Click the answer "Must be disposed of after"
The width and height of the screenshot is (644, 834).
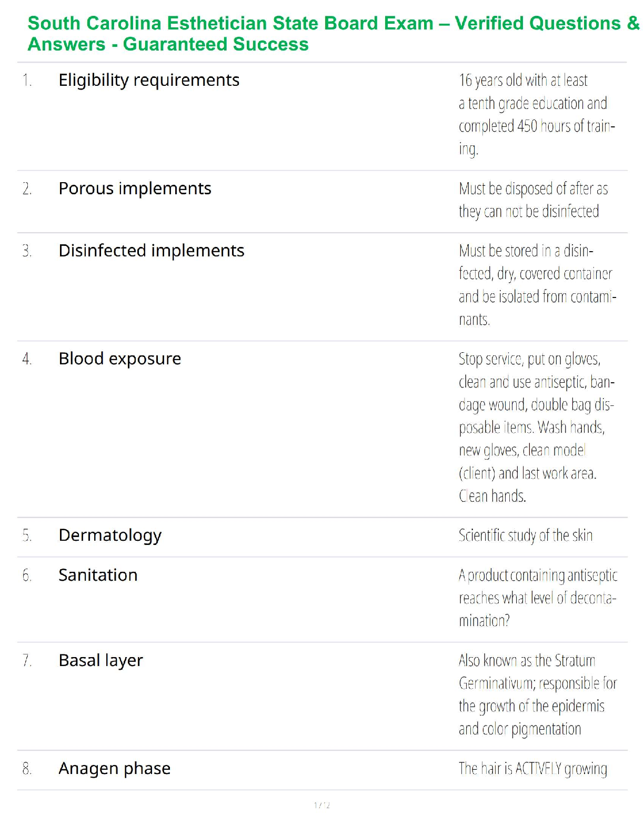[532, 200]
